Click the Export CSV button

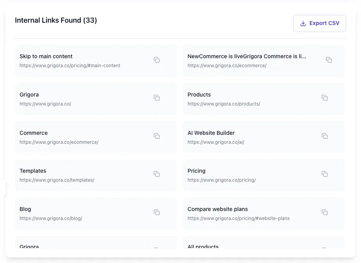(x=320, y=23)
